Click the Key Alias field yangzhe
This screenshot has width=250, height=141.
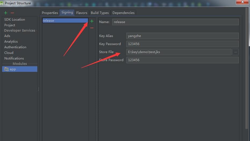click(183, 36)
